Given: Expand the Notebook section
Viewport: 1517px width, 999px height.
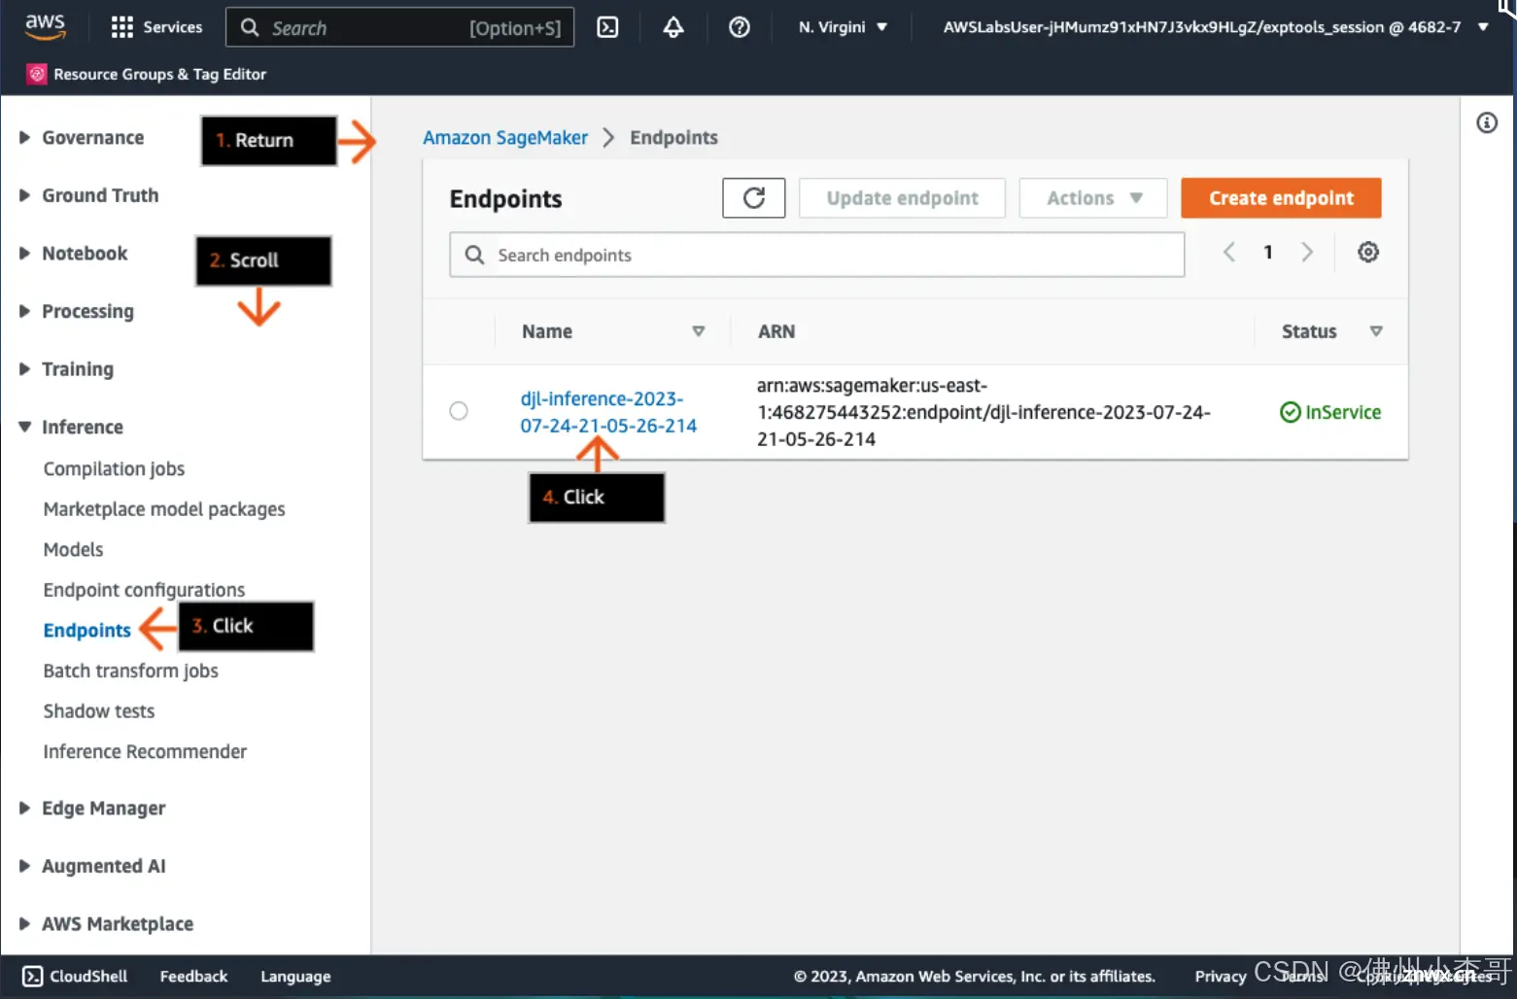Looking at the screenshot, I should pos(25,254).
